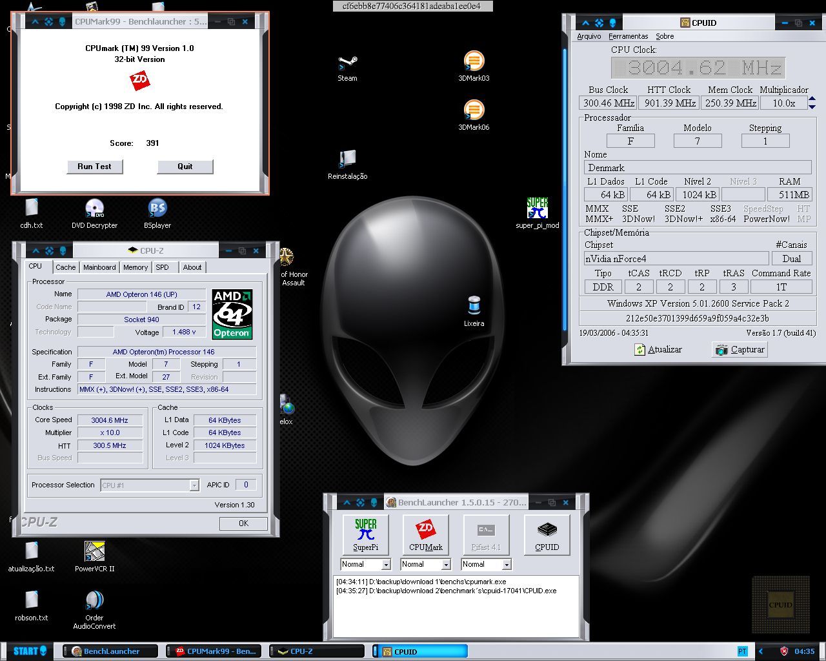The image size is (826, 661).
Task: Open the Ferramentas menu in CPUID
Action: pyautogui.click(x=629, y=36)
